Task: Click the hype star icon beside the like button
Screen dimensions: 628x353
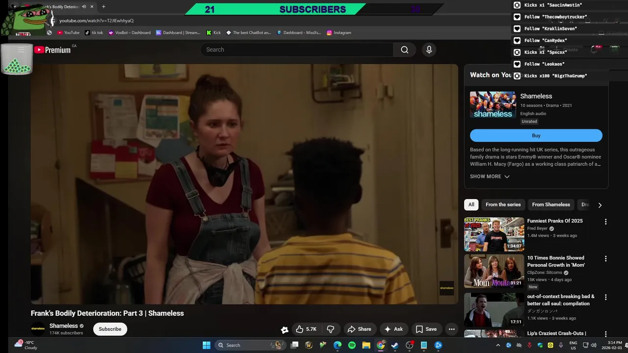Action: click(284, 330)
